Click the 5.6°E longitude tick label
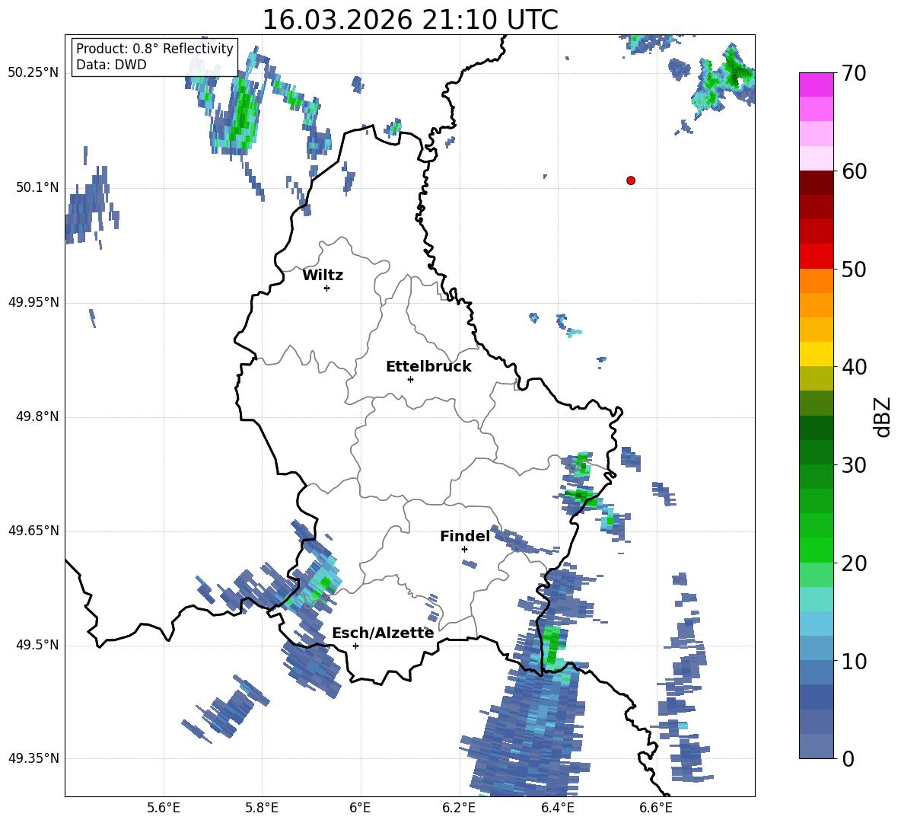 pos(164,808)
